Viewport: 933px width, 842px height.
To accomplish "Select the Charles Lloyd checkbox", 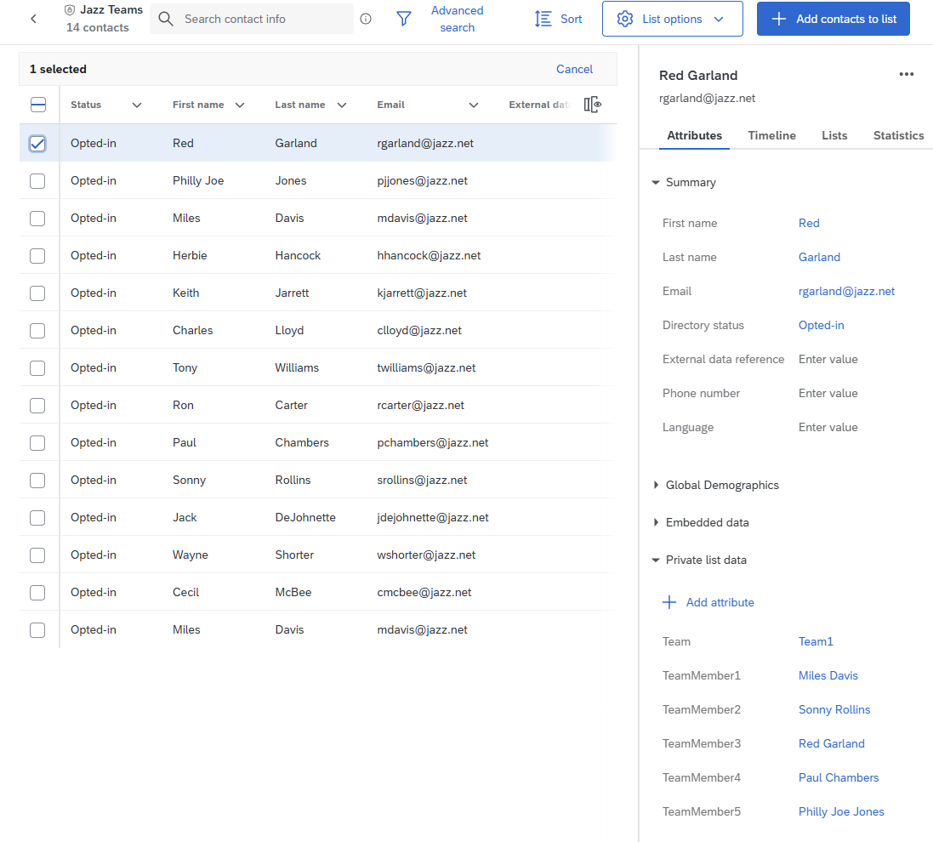I will [x=37, y=331].
